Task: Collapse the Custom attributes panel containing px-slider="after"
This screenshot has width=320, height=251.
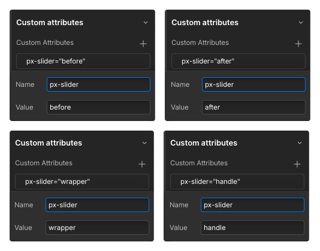Action: tap(301, 22)
